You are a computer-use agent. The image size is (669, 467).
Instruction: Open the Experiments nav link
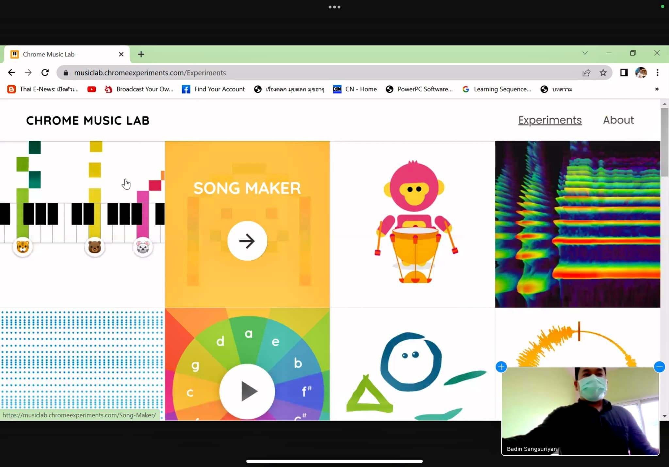550,120
